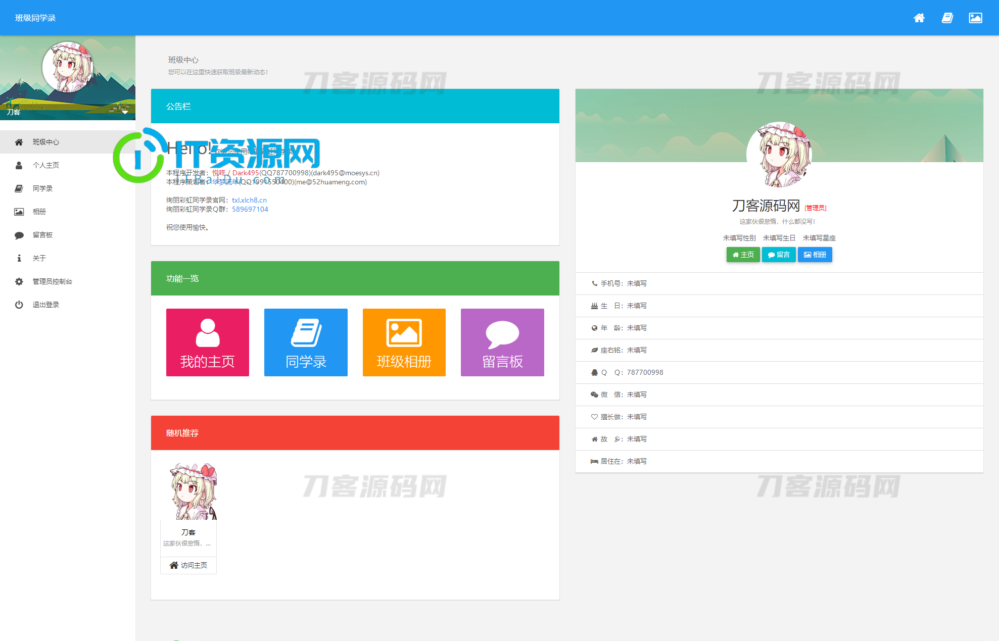Open the photo album icon in top bar
This screenshot has height=641, width=999.
click(x=975, y=18)
